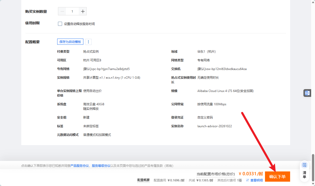The width and height of the screenshot is (315, 186).
Task: Click the vSwitch ID vsw-bp12ml63ldwdkaucu64oa
Action: [222, 69]
